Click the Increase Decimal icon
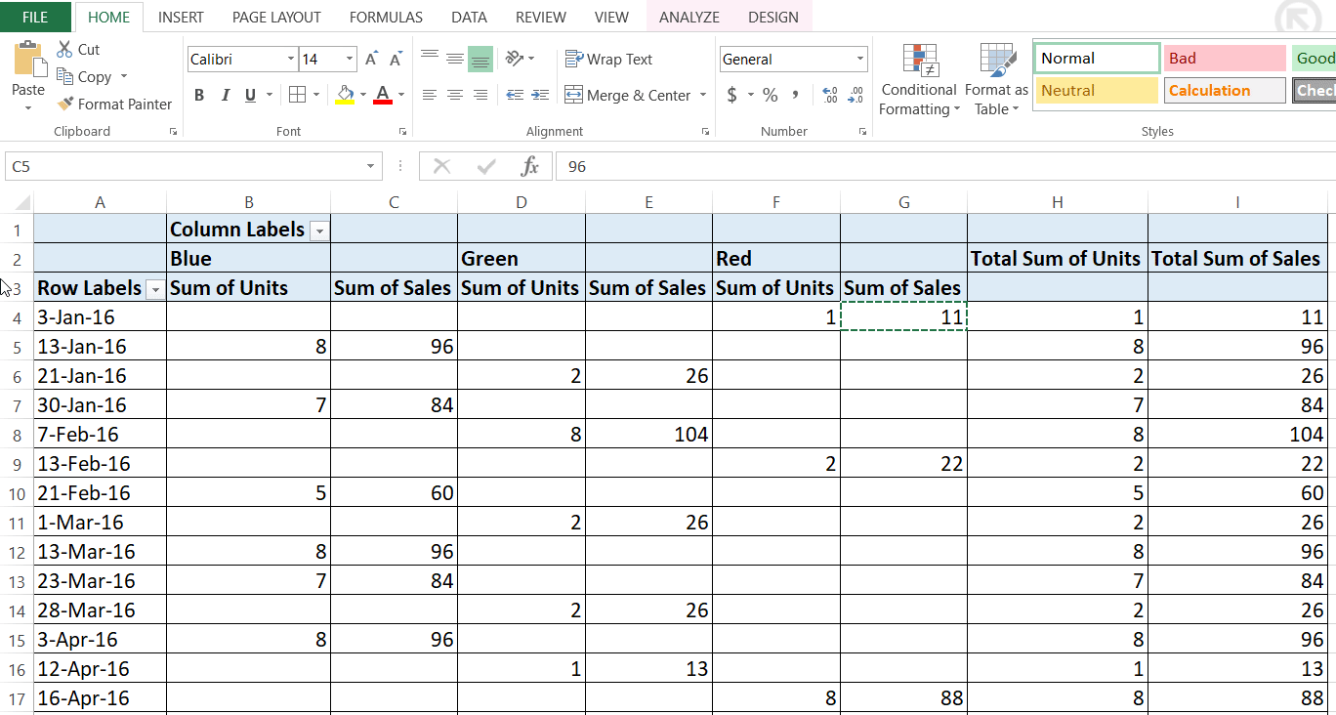The image size is (1336, 715). [830, 95]
